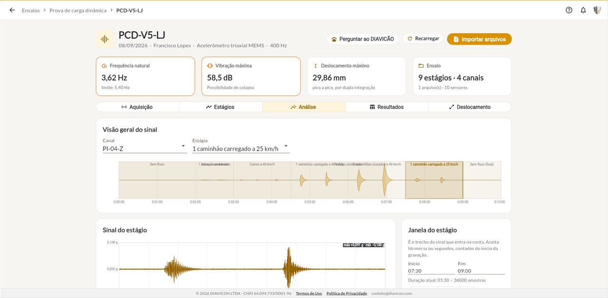Open Política de Privacidade link

(x=347, y=293)
